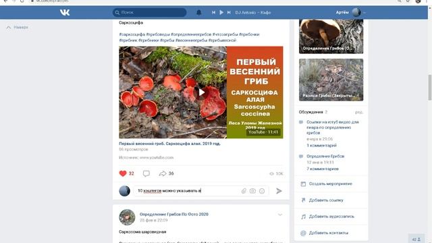The image size is (432, 243).
Task: Open 1 комментарий link
Action: pos(321,145)
